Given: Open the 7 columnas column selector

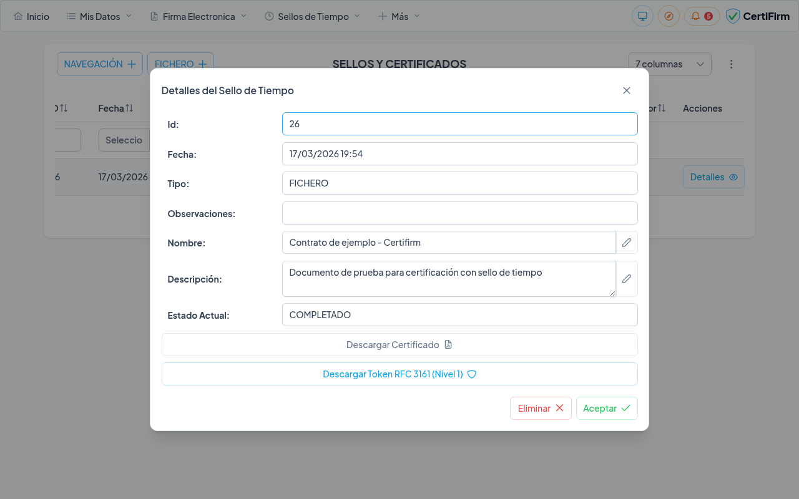Looking at the screenshot, I should coord(670,64).
